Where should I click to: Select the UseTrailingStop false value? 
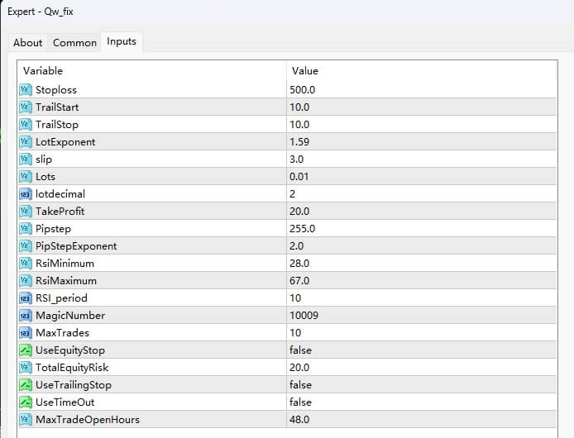click(x=300, y=384)
